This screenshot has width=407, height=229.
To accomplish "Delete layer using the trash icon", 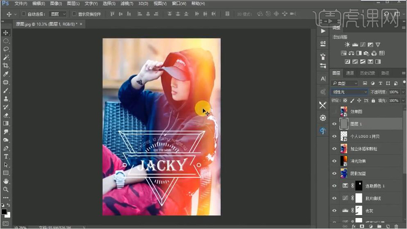I will click(x=396, y=227).
